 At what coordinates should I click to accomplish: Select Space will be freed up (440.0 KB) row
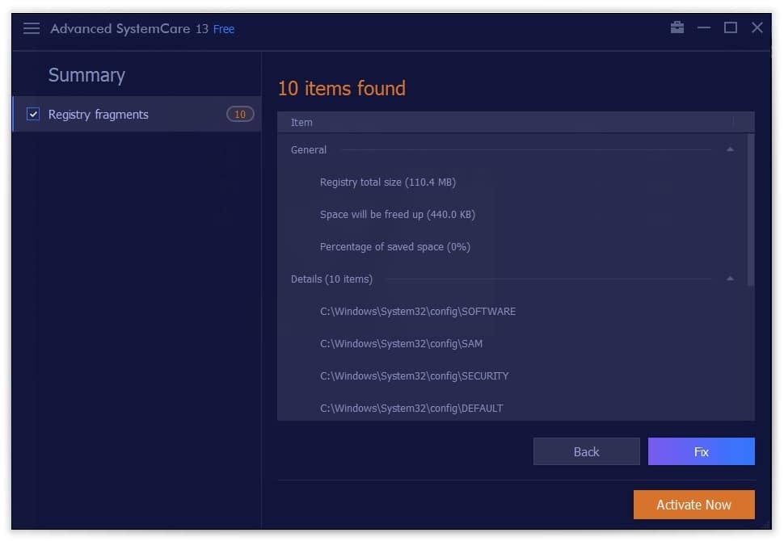click(x=512, y=214)
